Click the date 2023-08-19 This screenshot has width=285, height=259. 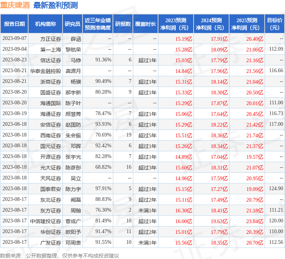point(14,113)
